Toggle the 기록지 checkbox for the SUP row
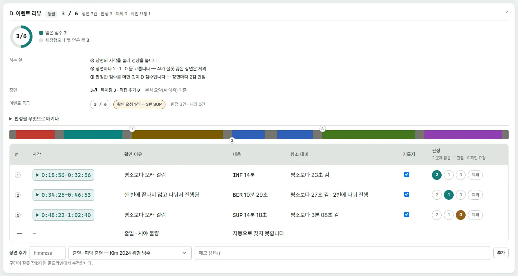518x276 pixels. coord(406,215)
